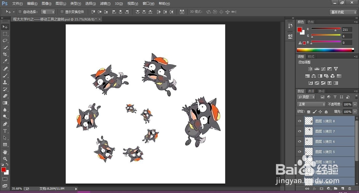Select the Eraser tool

pyautogui.click(x=5, y=96)
